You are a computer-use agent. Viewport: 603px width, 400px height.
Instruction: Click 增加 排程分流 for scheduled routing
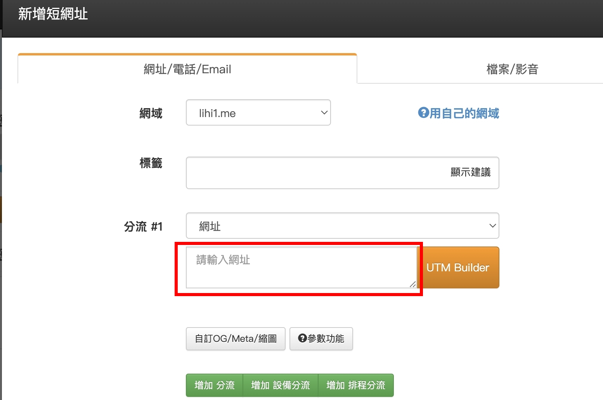356,385
